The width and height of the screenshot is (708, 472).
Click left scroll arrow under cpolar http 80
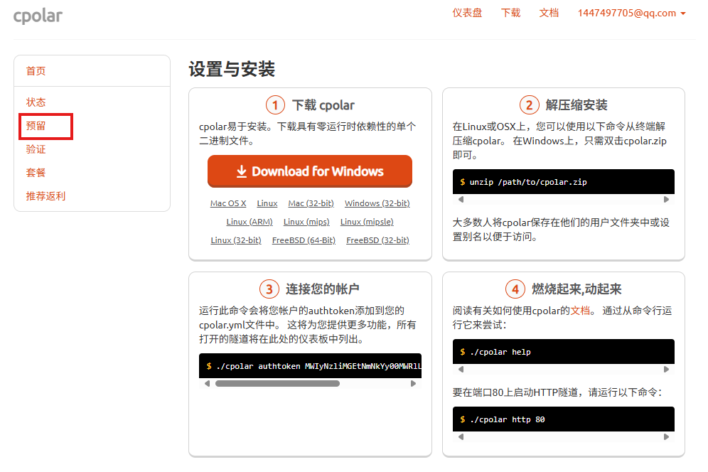pyautogui.click(x=461, y=436)
